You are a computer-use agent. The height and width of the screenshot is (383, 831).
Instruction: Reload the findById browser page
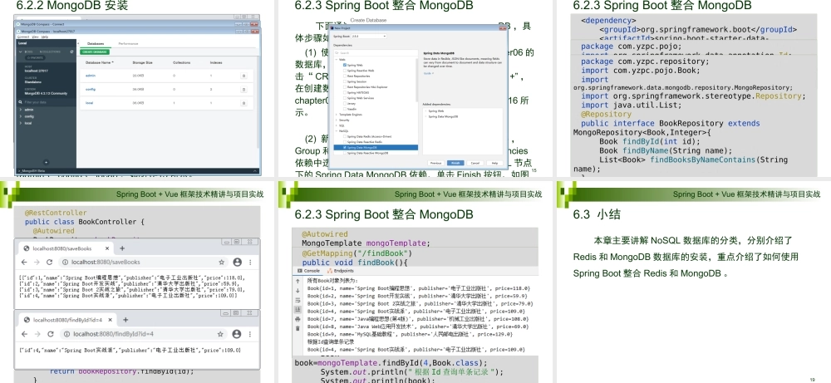click(51, 334)
